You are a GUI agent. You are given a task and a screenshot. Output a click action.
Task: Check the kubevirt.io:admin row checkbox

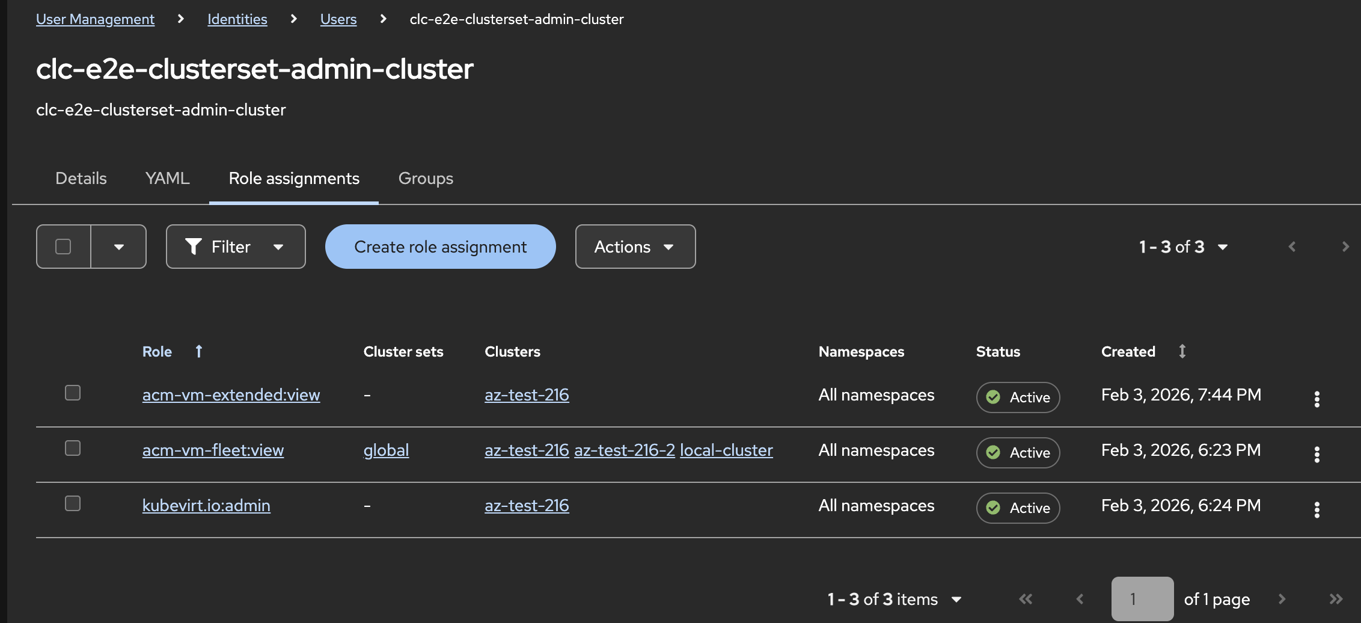click(73, 503)
